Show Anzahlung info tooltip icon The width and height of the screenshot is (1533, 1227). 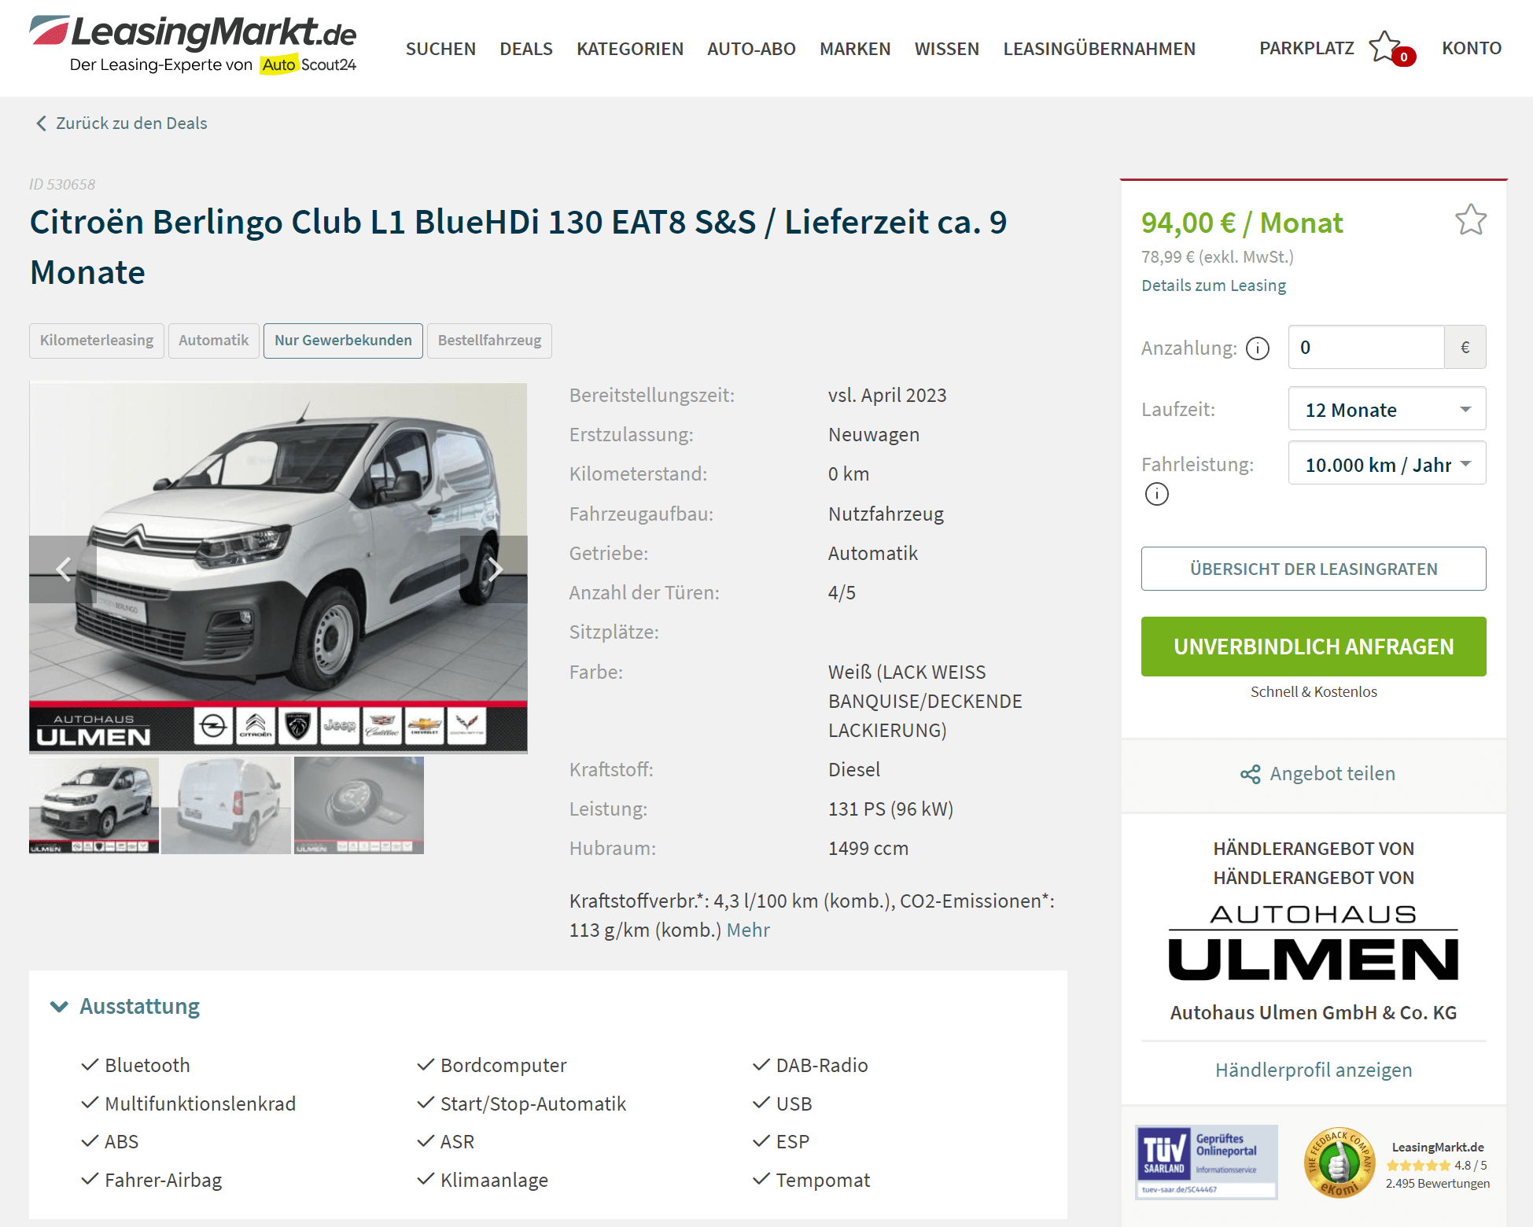click(1258, 348)
